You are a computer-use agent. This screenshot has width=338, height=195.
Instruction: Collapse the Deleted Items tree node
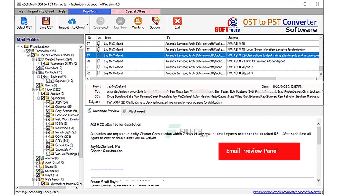pos(34,59)
